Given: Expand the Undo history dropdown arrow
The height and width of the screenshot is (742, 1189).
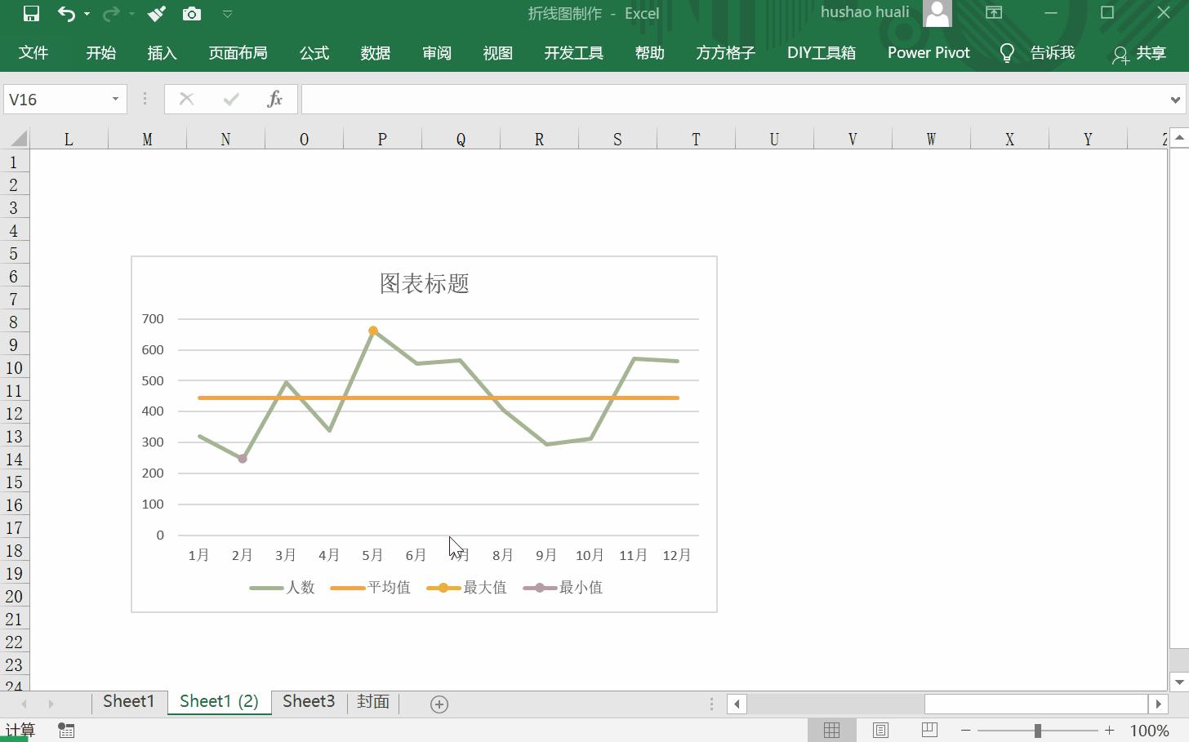Looking at the screenshot, I should tap(85, 13).
